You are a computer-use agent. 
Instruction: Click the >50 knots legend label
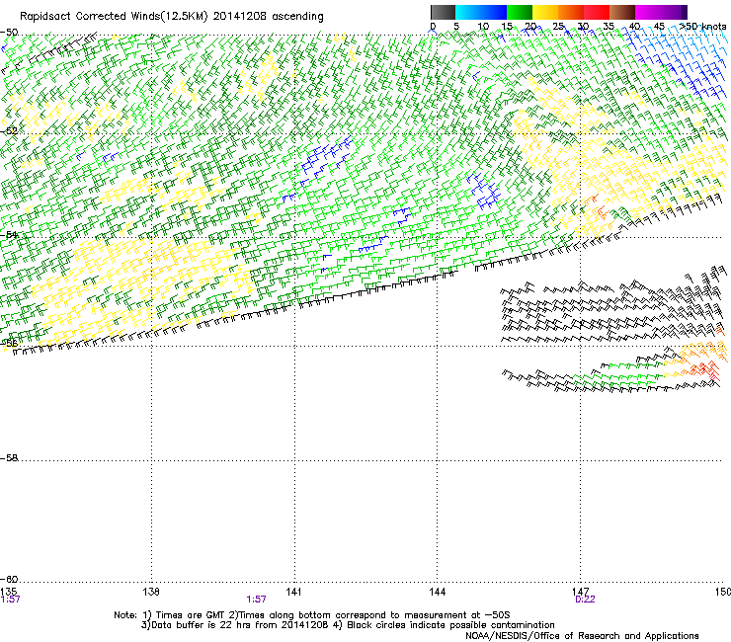[702, 27]
